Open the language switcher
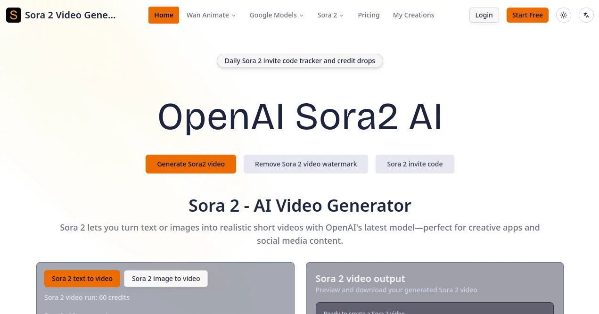This screenshot has height=314, width=599. tap(586, 15)
